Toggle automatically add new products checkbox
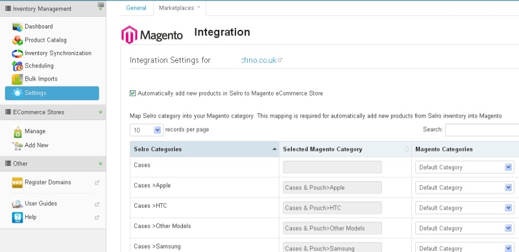 pos(133,94)
